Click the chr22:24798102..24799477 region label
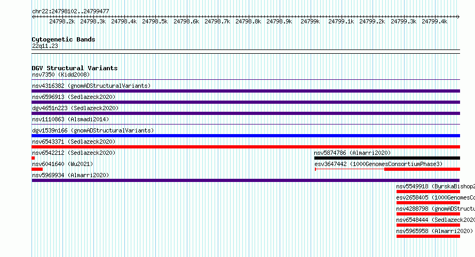This screenshot has width=475, height=257. point(70,11)
